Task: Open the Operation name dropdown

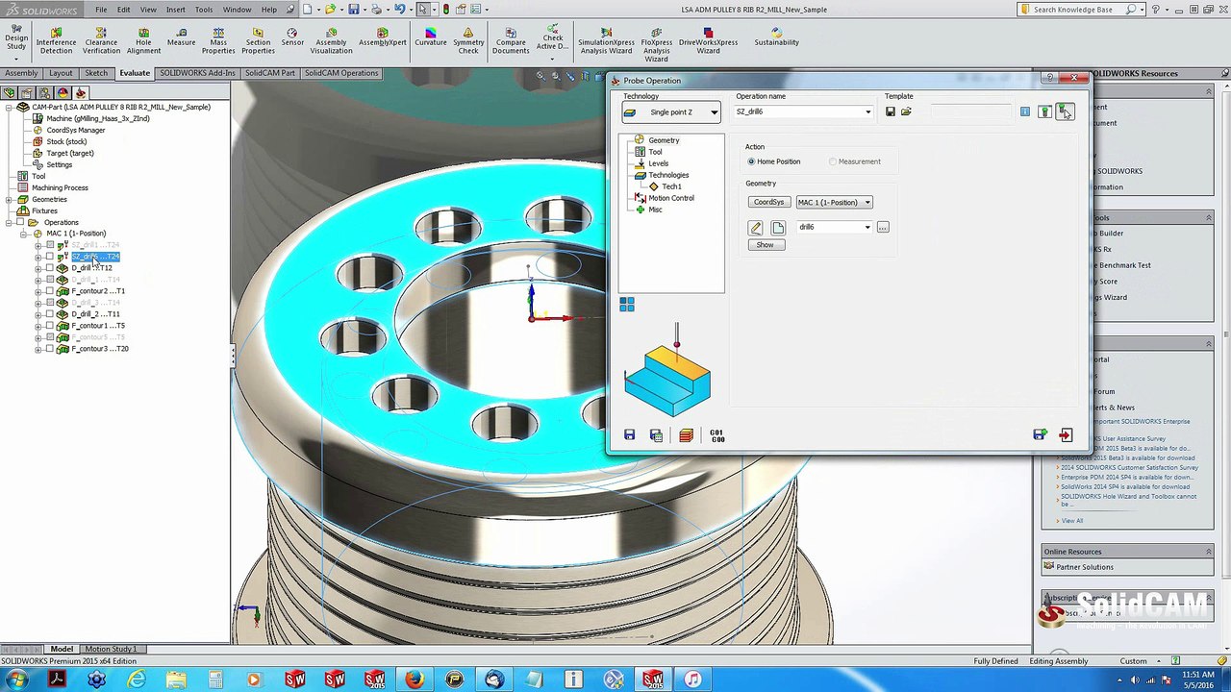Action: [867, 112]
